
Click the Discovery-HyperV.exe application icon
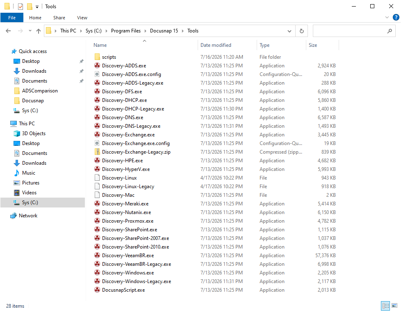[97, 169]
